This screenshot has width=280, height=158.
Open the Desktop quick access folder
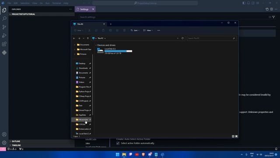82,64
